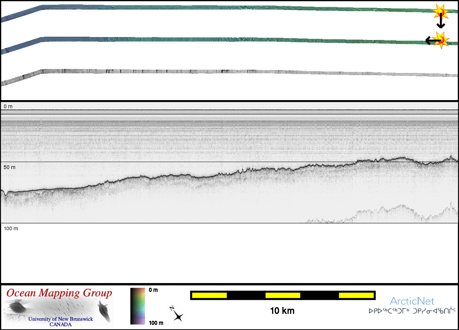Image resolution: width=459 pixels, height=330 pixels.
Task: Click the Inuktitut syllabics text under ArcticNet
Action: click(x=412, y=311)
